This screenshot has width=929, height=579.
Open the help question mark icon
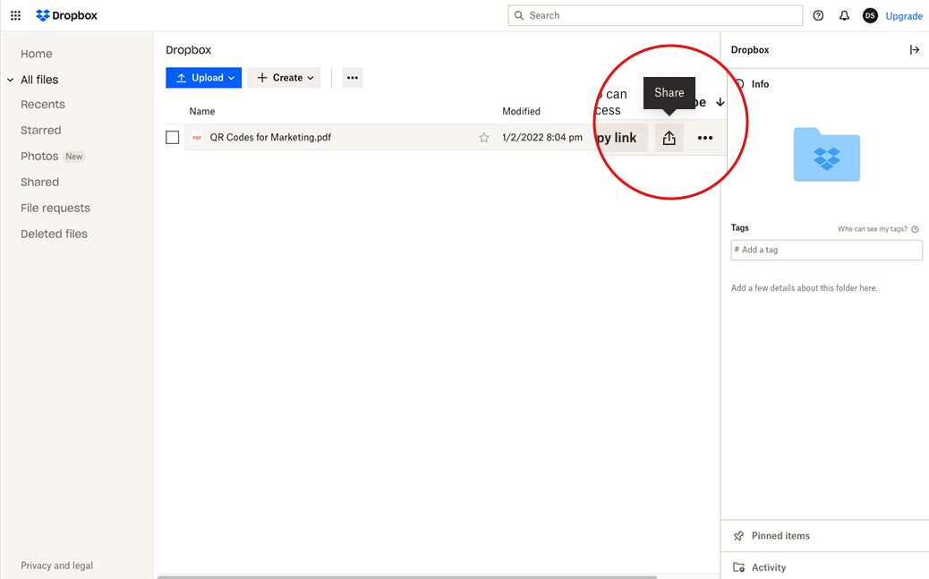818,16
